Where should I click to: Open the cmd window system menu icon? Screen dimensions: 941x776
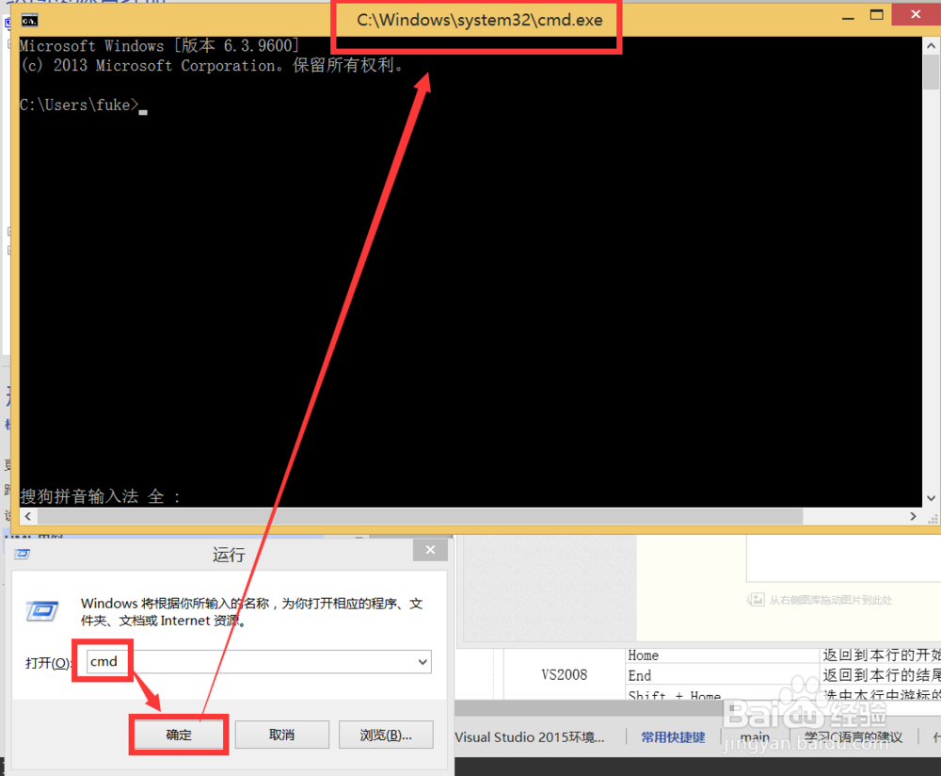(29, 21)
